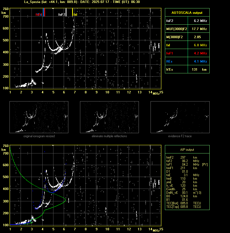Select the red '4.2 MHz' foF1 value
Image resolution: width=230 pixels, height=233 pixels.
200,53
